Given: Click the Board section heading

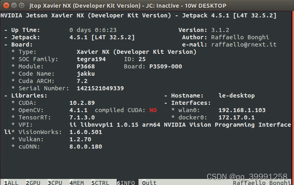Looking at the screenshot, I should point(22,45).
